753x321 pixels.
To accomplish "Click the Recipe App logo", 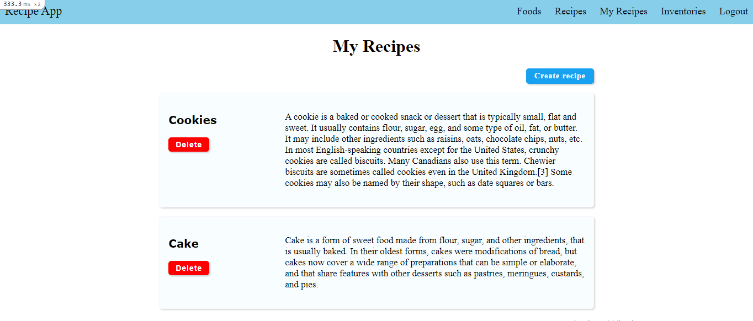I will point(33,11).
